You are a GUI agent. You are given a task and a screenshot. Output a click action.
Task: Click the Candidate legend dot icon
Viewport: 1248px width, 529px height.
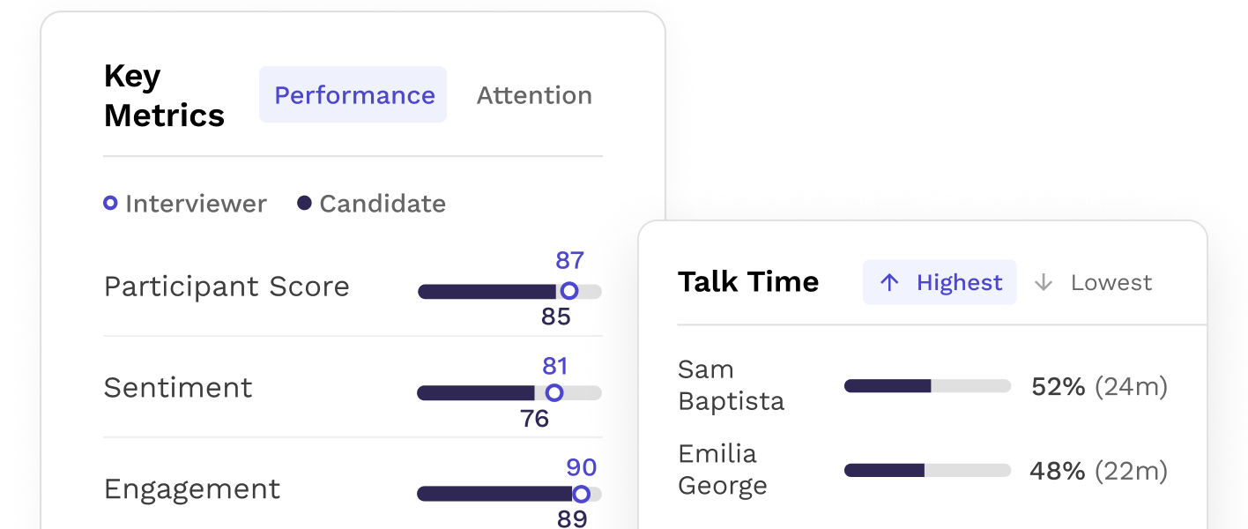[x=304, y=204]
